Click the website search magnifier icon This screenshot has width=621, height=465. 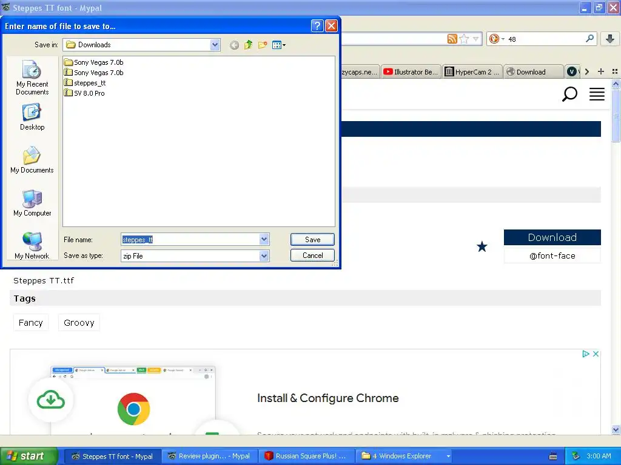click(x=569, y=94)
